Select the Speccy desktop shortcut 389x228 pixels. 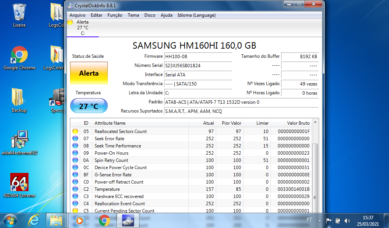coord(57,100)
